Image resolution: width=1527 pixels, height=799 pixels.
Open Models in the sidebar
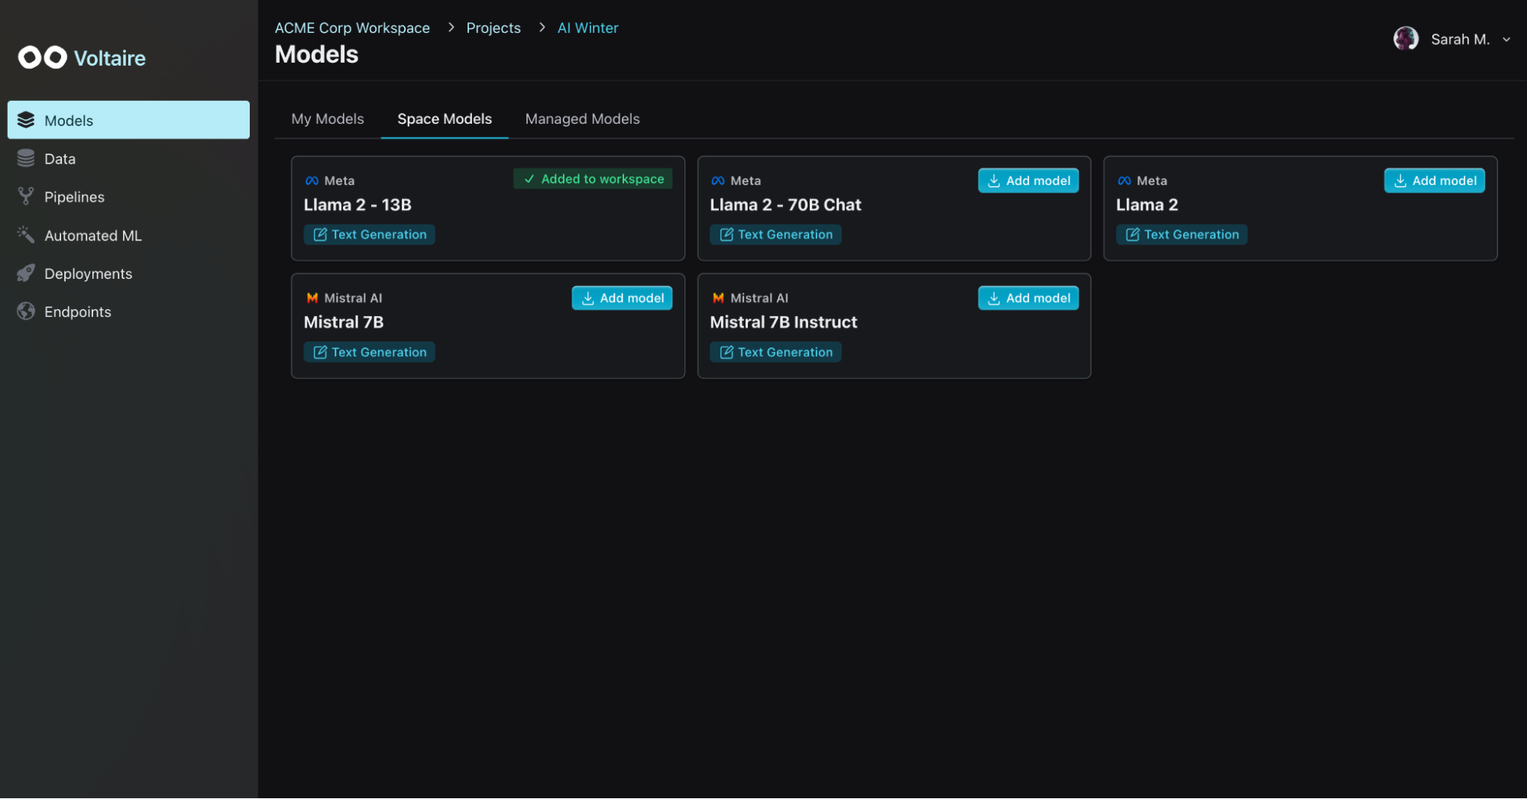(128, 120)
